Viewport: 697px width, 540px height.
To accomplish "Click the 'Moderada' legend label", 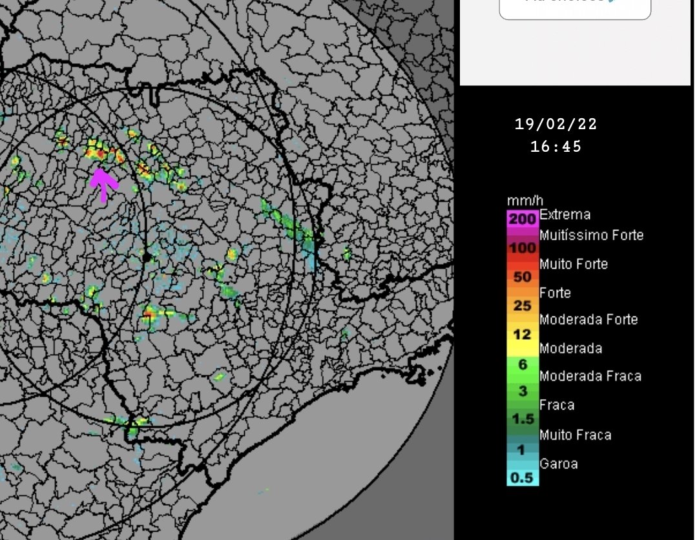I will [x=571, y=348].
